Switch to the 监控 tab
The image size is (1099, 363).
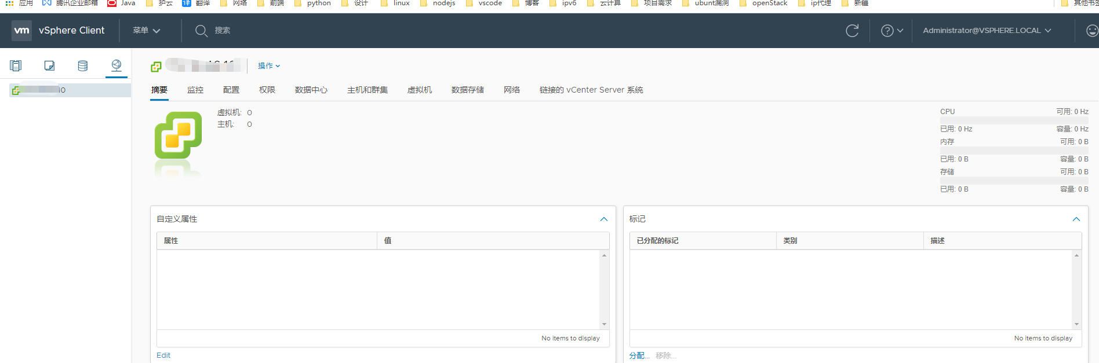tap(195, 90)
